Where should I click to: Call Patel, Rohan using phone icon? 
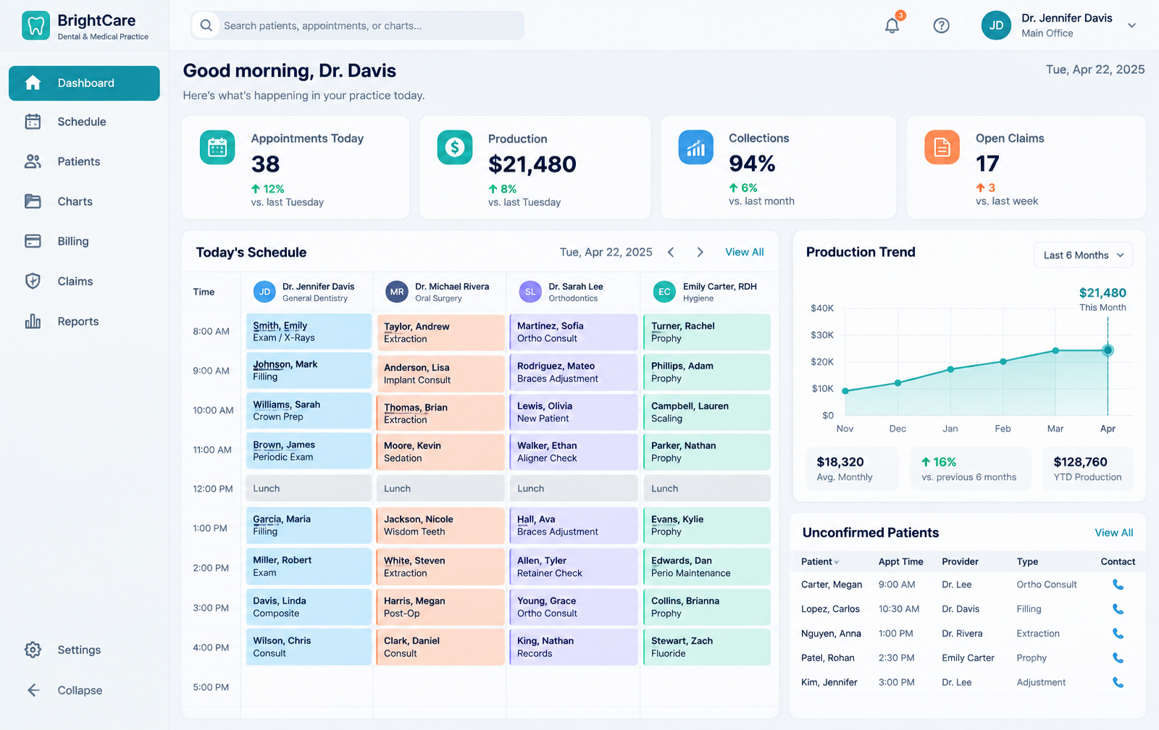(x=1118, y=658)
